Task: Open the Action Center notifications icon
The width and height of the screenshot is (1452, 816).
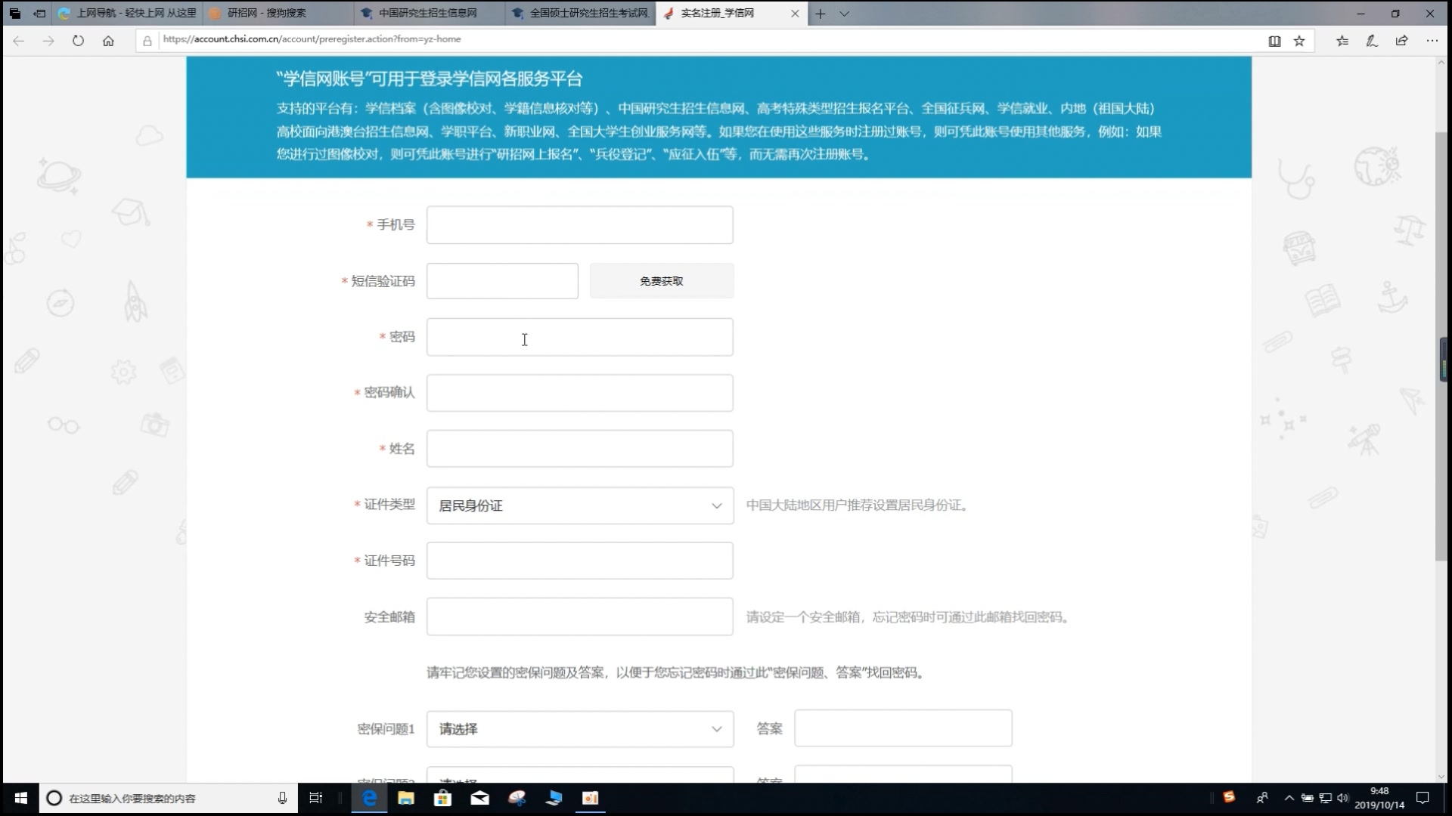Action: pyautogui.click(x=1423, y=798)
